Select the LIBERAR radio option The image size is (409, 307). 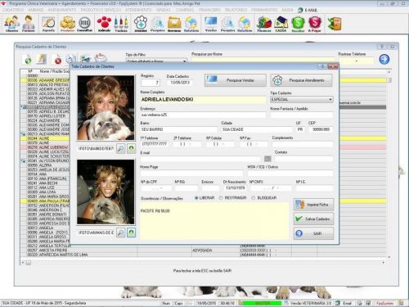(x=204, y=198)
